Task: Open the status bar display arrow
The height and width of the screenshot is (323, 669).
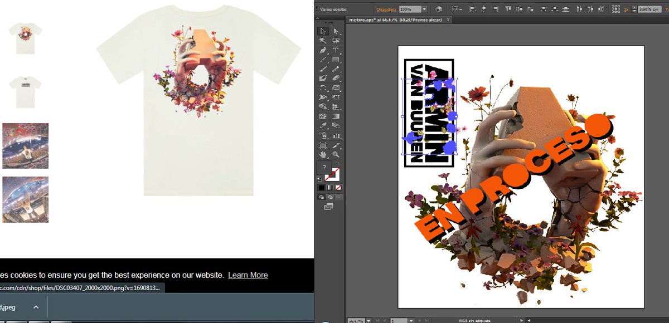Action: pos(522,321)
